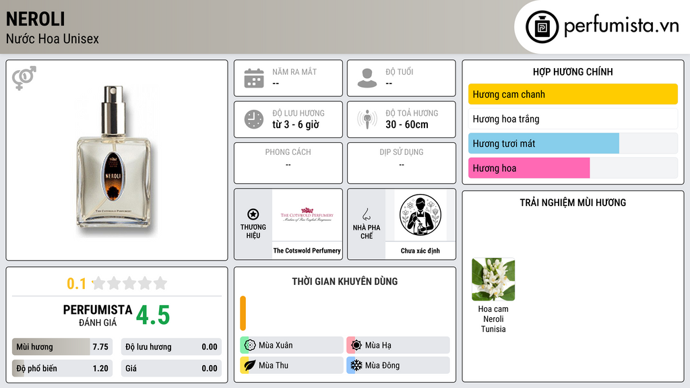The height and width of the screenshot is (388, 690).
Task: Click the perfumista.vn site name
Action: 621,26
